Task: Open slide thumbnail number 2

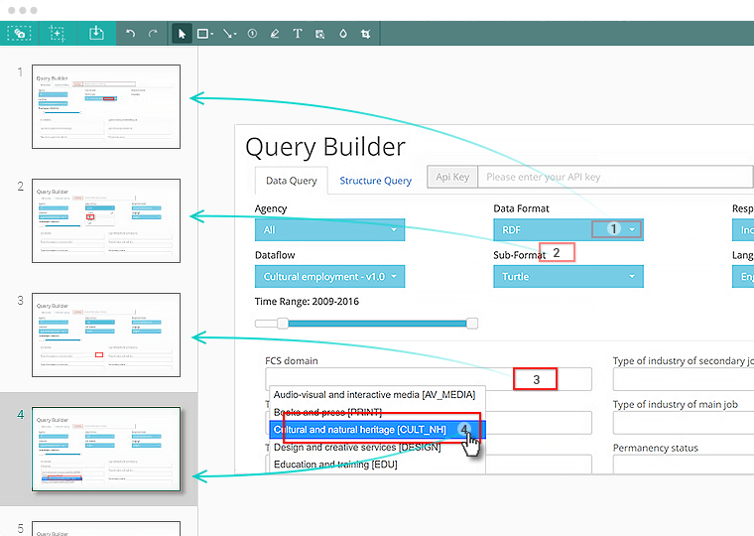Action: click(x=106, y=220)
